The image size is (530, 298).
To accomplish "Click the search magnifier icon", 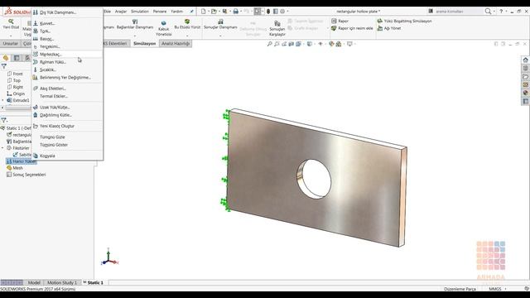I will point(488,11).
